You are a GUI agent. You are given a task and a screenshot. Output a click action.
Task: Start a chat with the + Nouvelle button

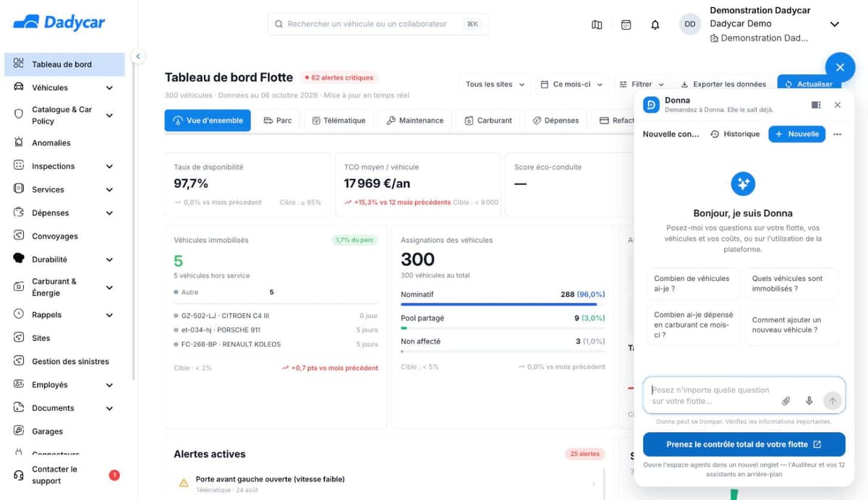(x=796, y=134)
